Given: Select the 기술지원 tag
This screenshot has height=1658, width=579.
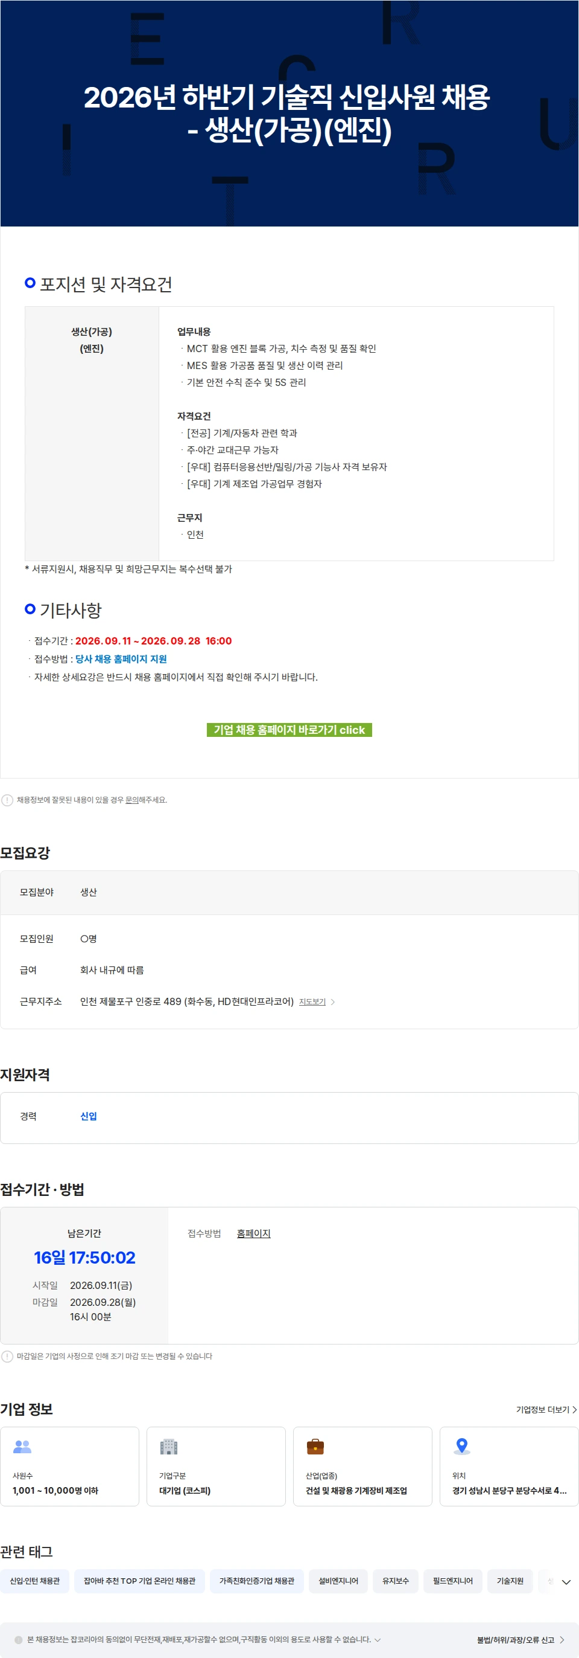Looking at the screenshot, I should pos(510,1581).
